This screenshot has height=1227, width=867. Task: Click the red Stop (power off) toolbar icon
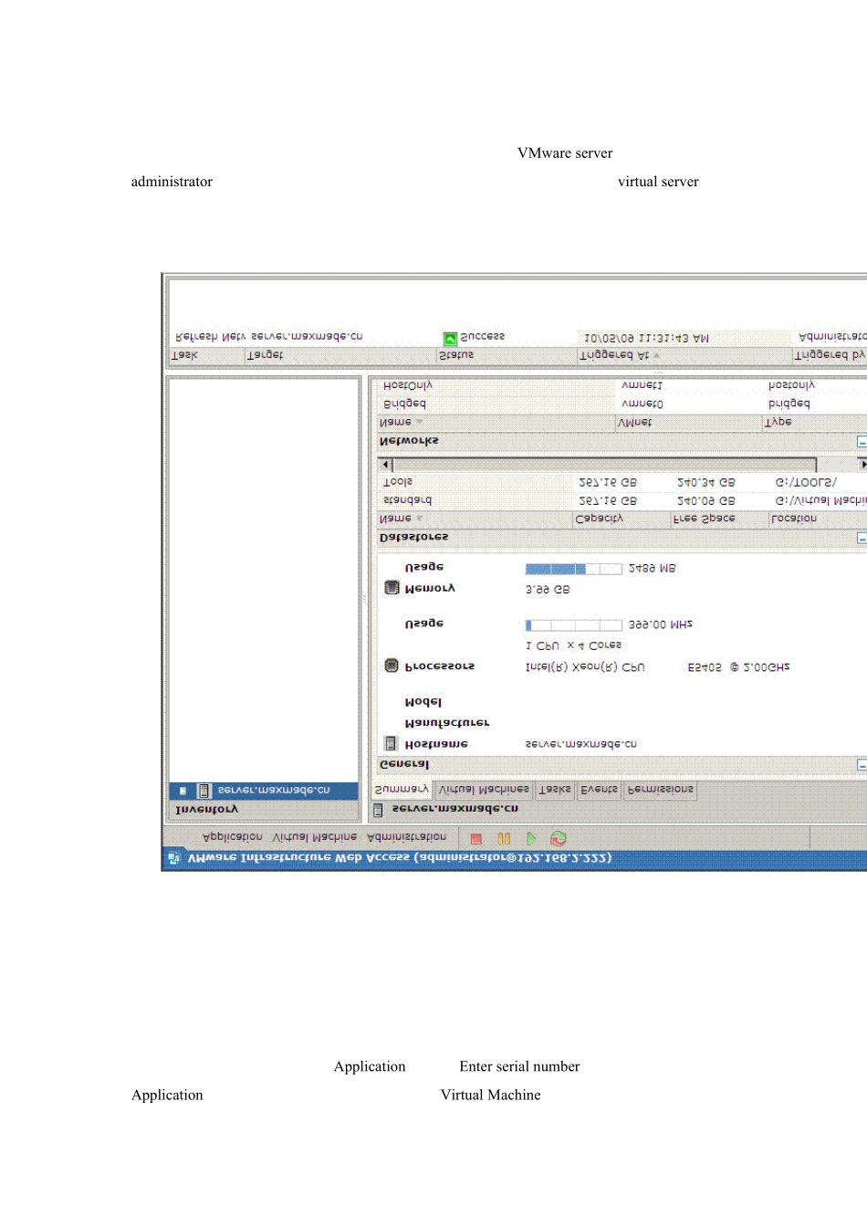476,838
